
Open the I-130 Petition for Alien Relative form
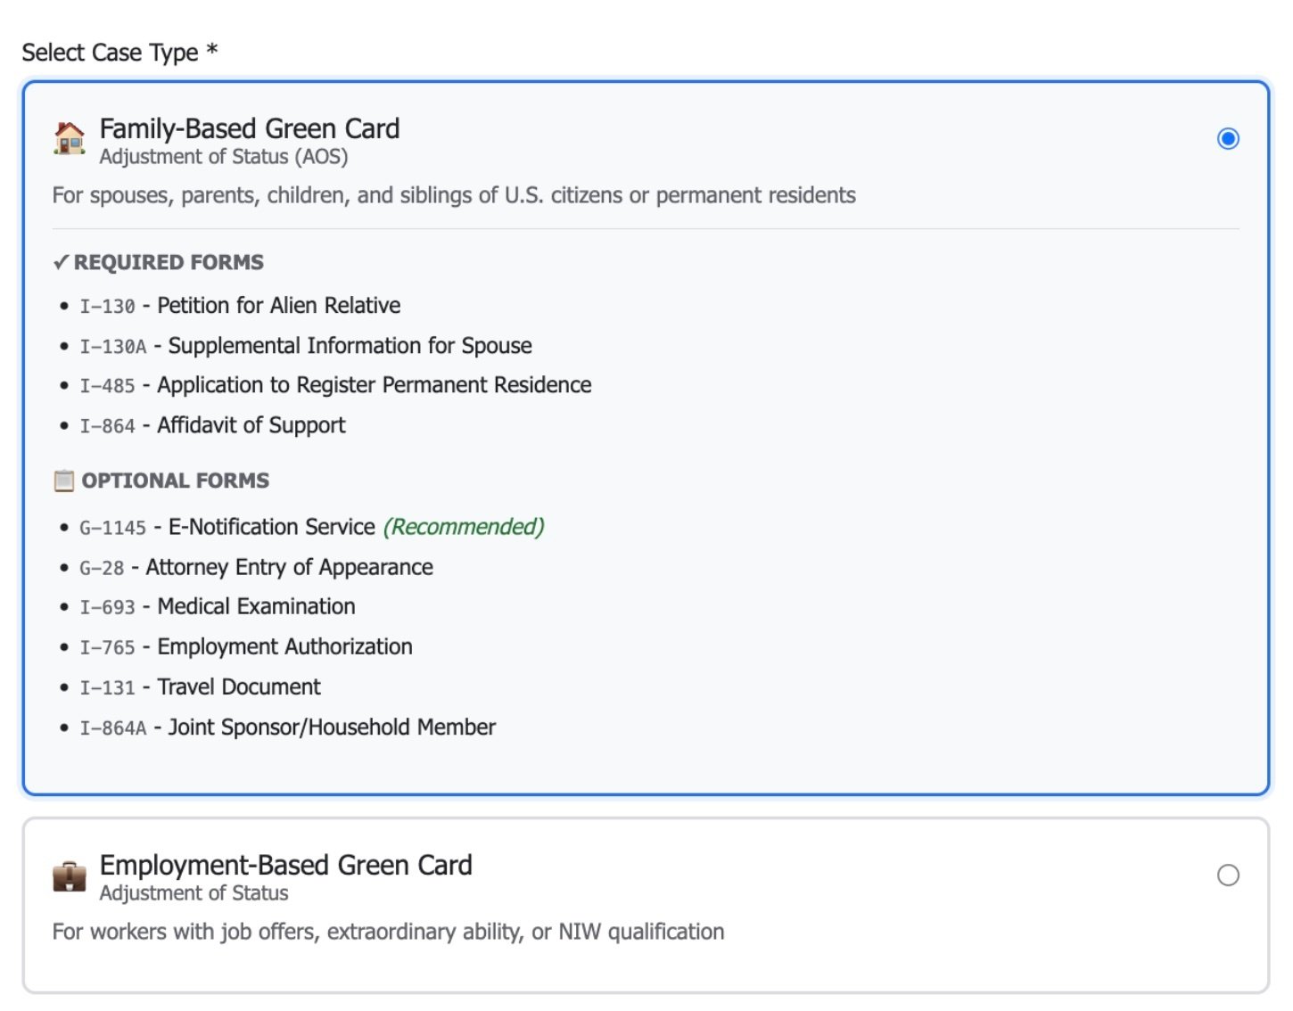click(x=241, y=305)
